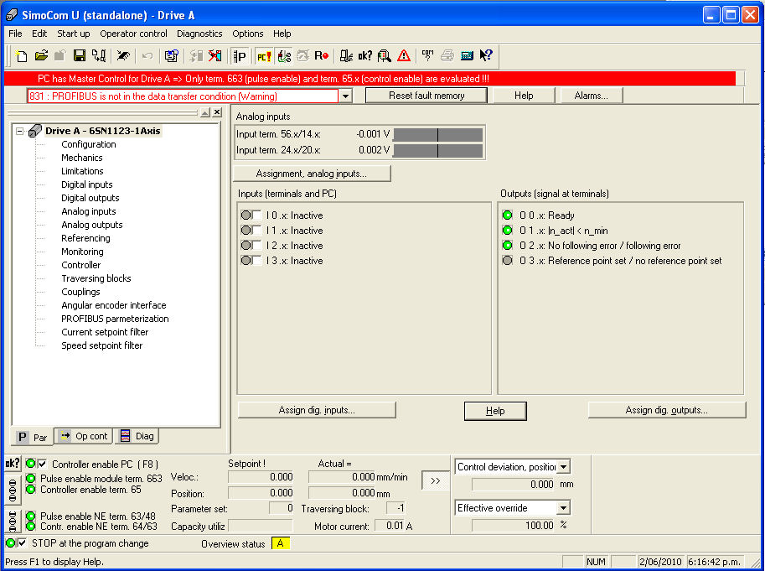Click the ok? status check toolbar icon

click(x=365, y=55)
